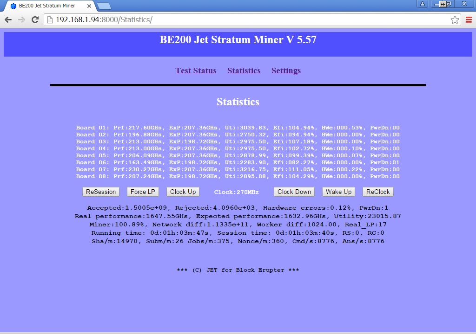Open the Chrome user profile button

pyautogui.click(x=422, y=4)
